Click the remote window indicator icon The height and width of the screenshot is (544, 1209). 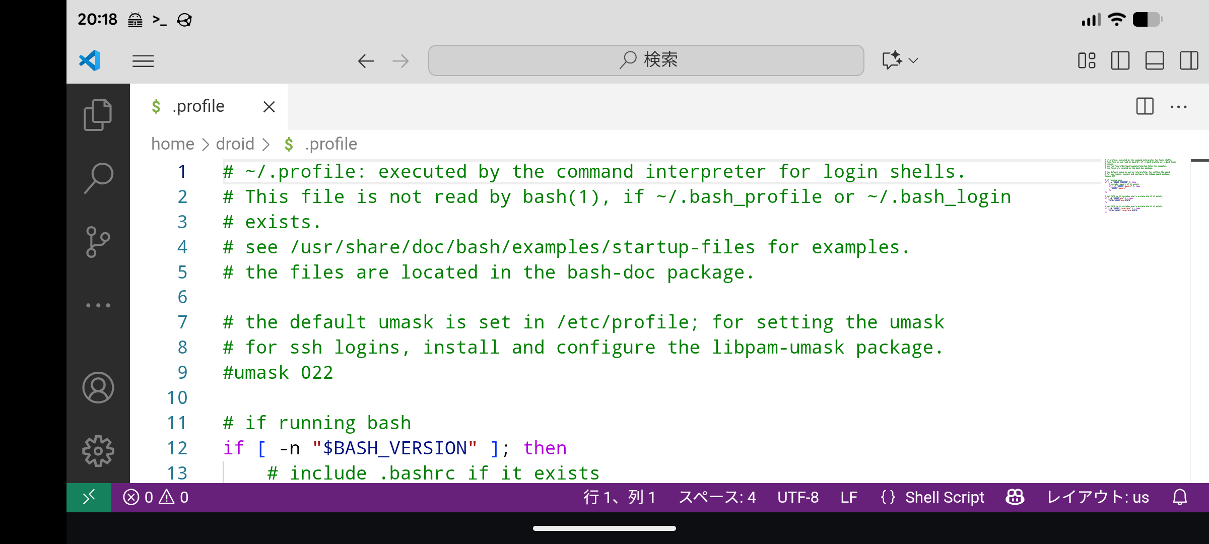(89, 497)
